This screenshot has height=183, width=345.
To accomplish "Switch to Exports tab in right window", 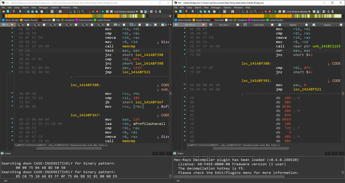I will [x=327, y=25].
